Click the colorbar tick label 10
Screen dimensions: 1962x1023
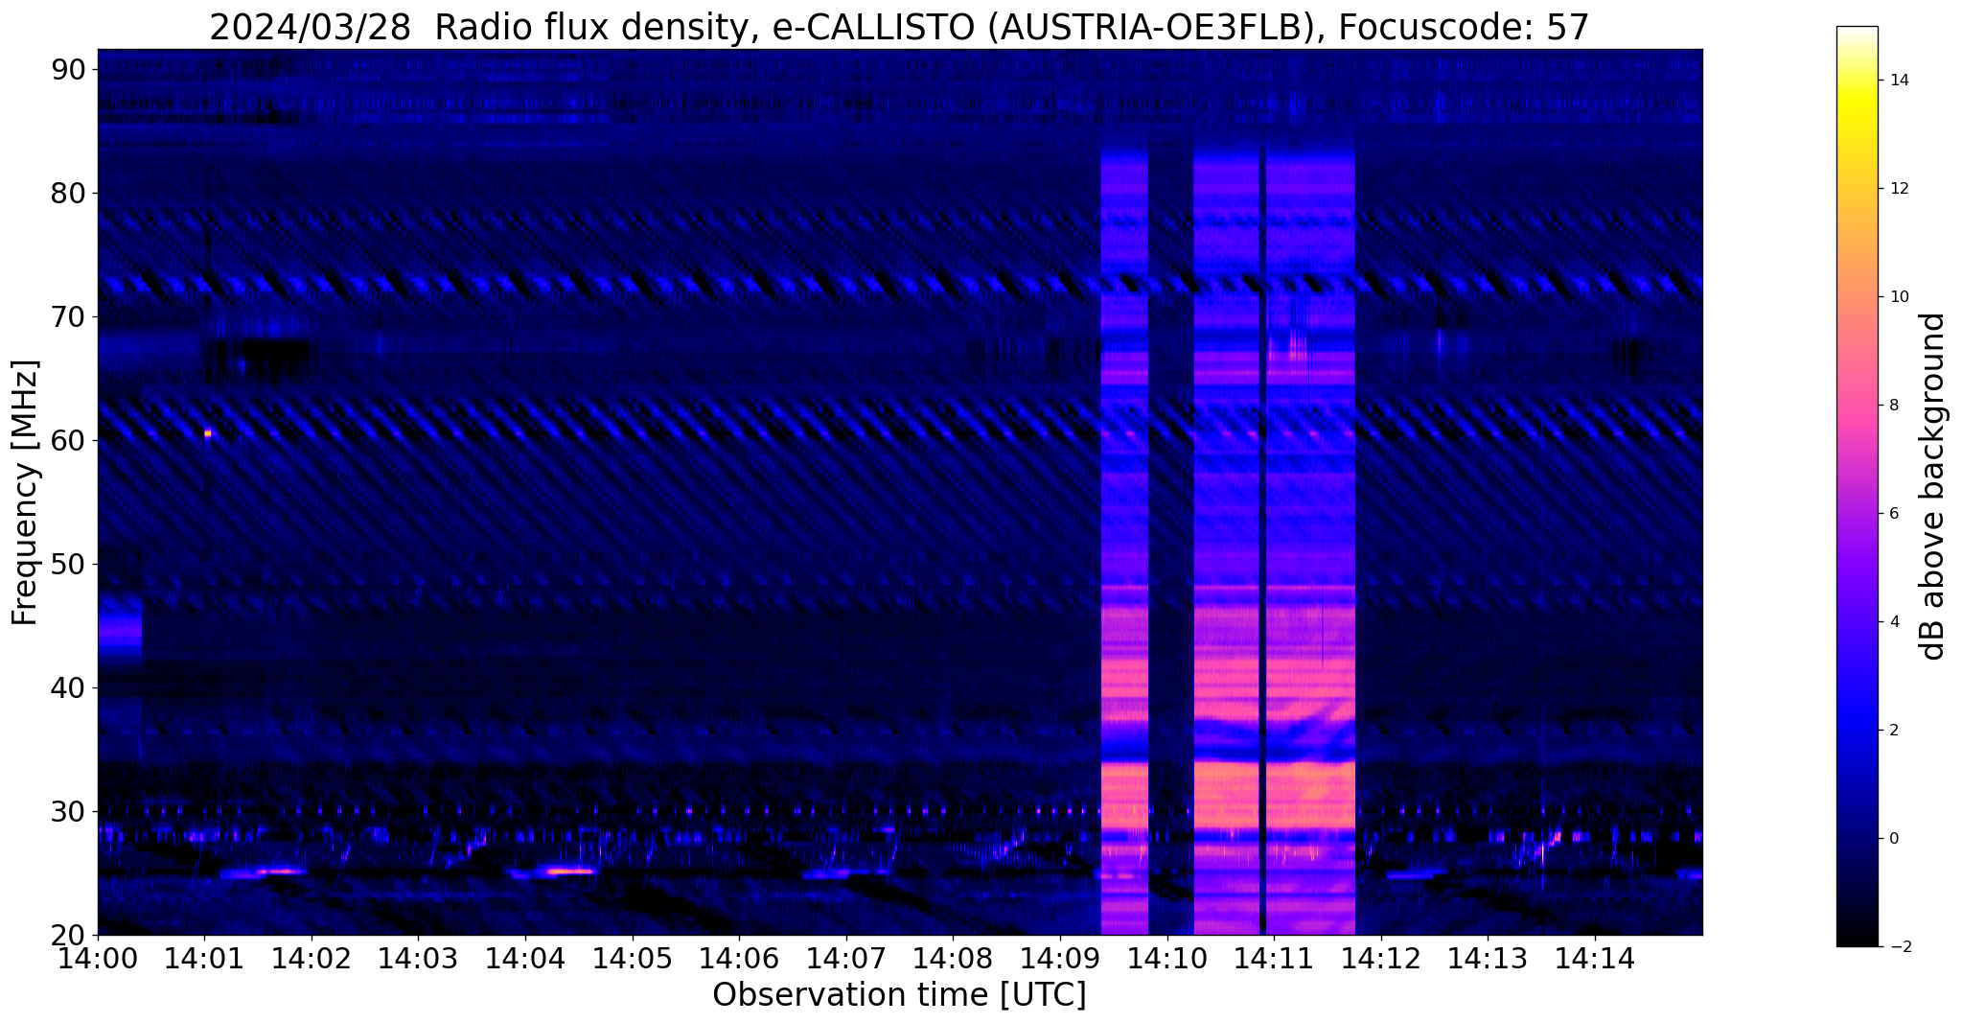(1899, 297)
